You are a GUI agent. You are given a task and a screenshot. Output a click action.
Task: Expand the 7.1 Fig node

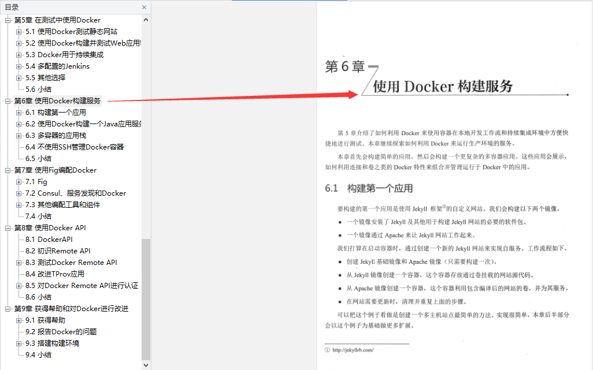point(18,182)
